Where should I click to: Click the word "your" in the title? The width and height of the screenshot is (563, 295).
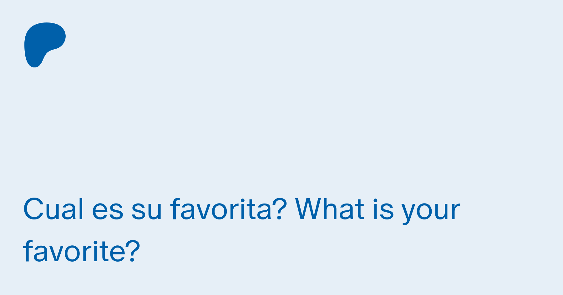[x=431, y=211]
